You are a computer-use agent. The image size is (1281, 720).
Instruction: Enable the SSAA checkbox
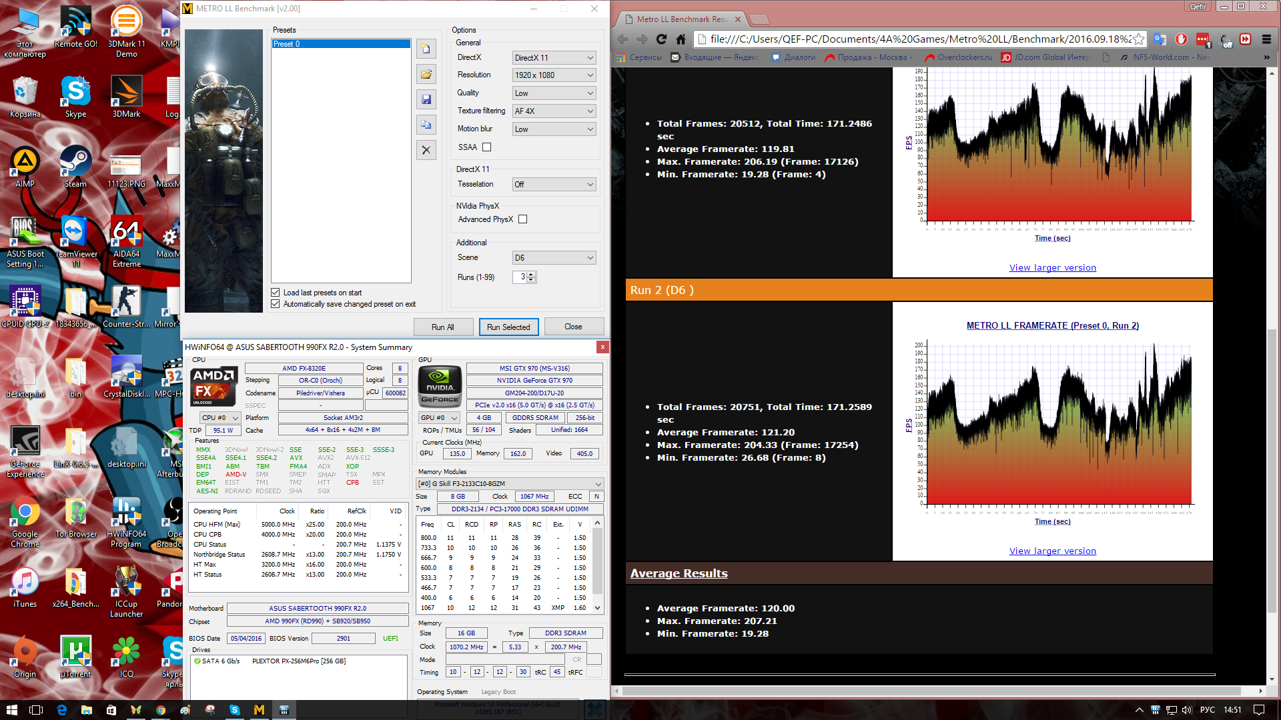coord(486,147)
